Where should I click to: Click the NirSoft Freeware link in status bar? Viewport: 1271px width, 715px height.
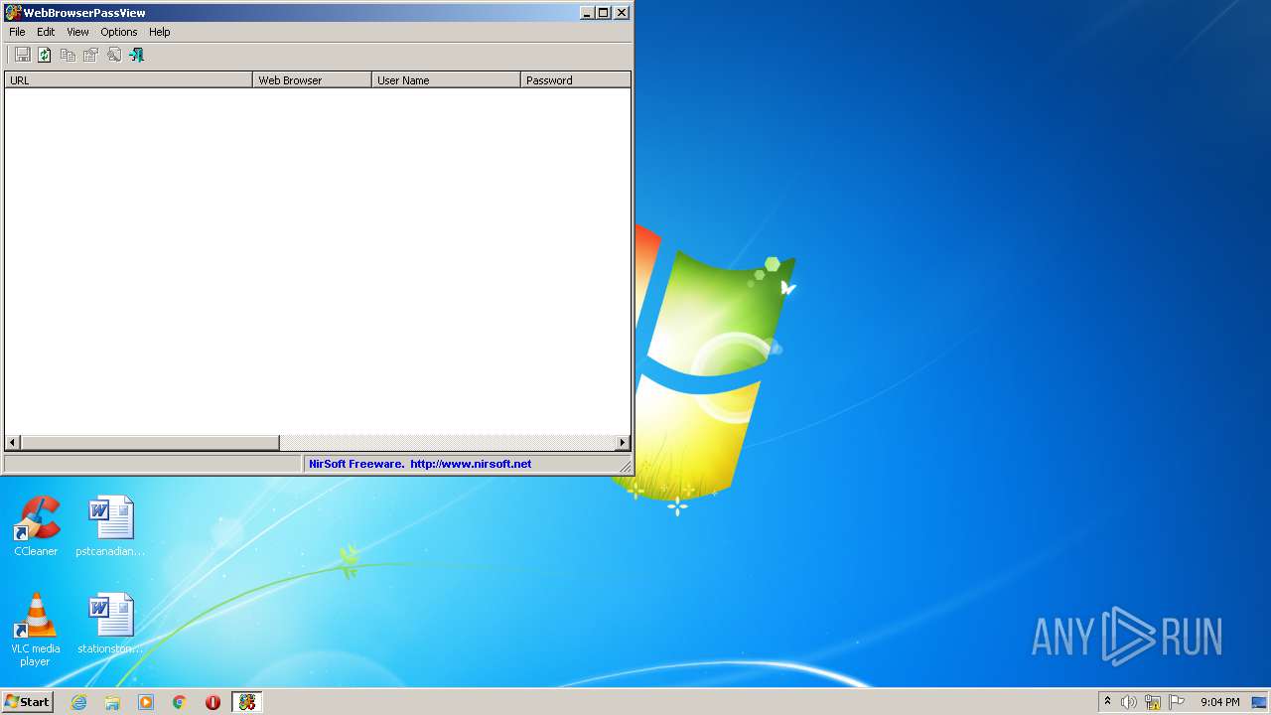click(x=420, y=464)
